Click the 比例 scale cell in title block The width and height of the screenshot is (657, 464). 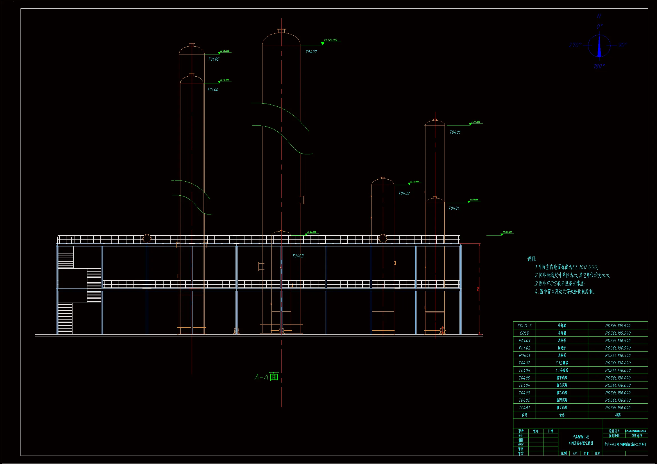coord(563,453)
